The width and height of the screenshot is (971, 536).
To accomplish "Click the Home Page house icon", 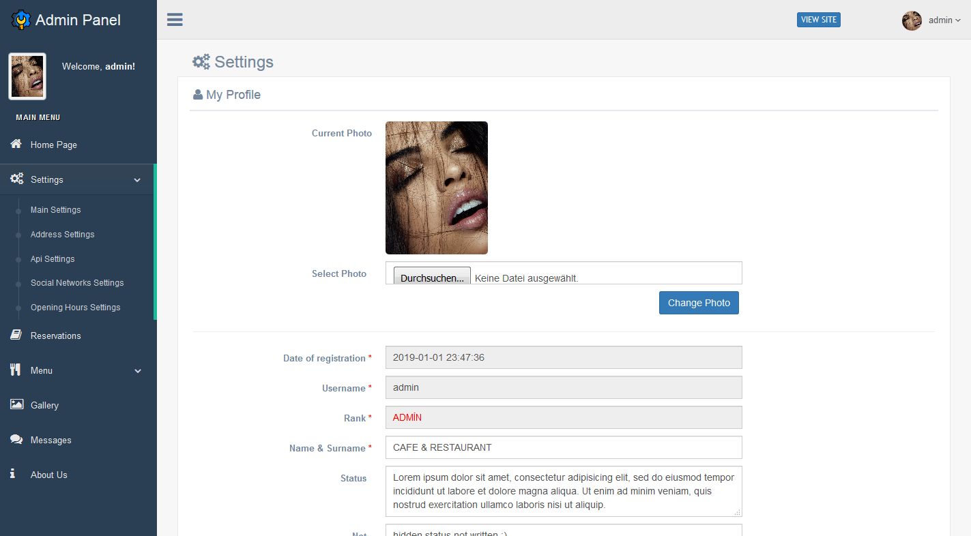I will 16,144.
